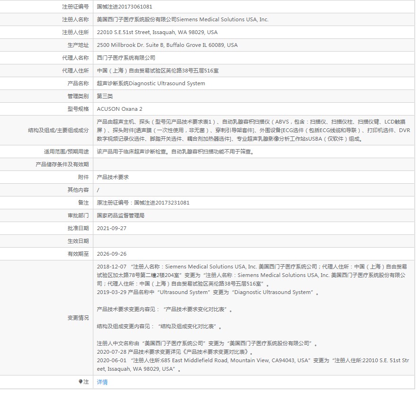The height and width of the screenshot is (393, 417).
Task: Select the line 产品技术要求变更内容见：“产品技术要求变化对比表”
Action: pyautogui.click(x=164, y=309)
